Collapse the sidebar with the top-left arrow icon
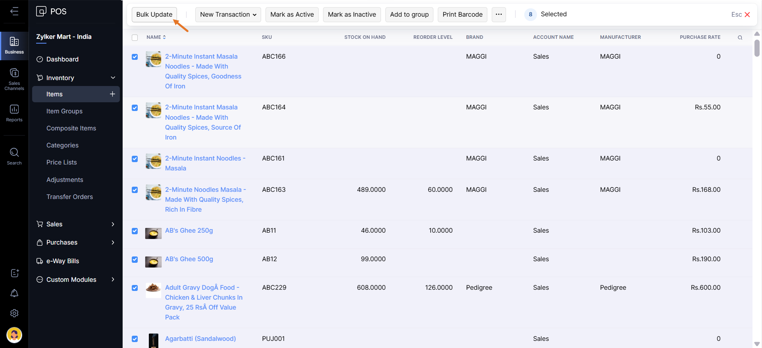Image resolution: width=762 pixels, height=348 pixels. click(x=14, y=11)
